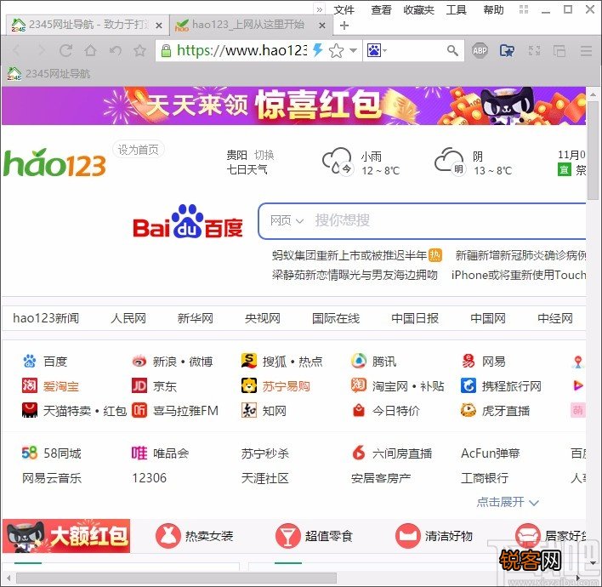Click the 腾讯 icon
This screenshot has height=587, width=602.
pyautogui.click(x=359, y=361)
